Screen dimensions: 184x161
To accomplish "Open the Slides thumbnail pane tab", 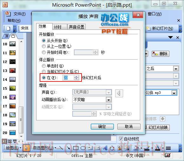I will click(13, 36).
